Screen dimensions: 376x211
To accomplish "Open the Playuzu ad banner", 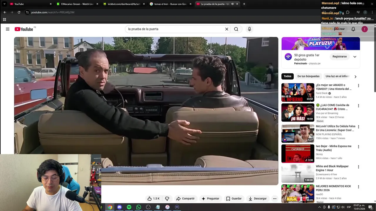I will pyautogui.click(x=320, y=44).
